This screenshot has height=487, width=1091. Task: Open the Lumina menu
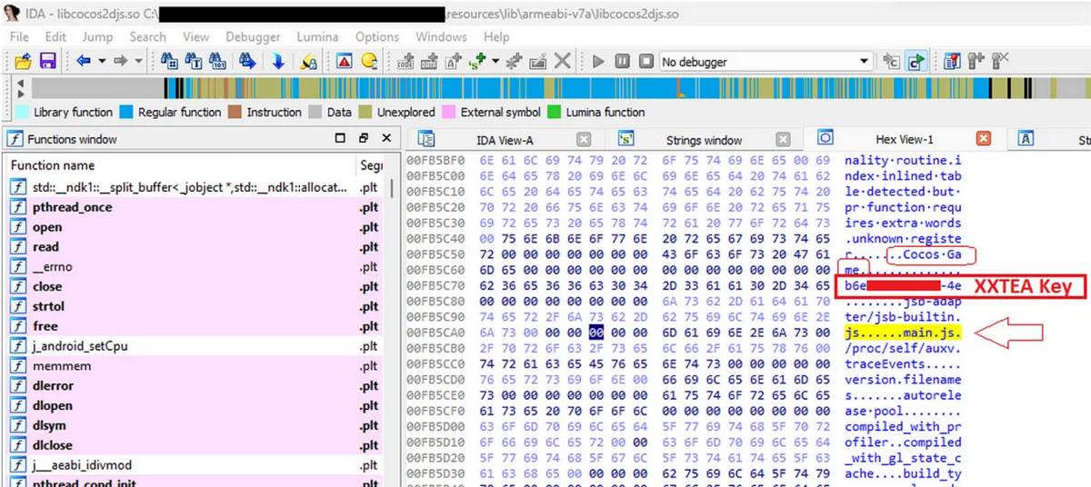click(317, 37)
